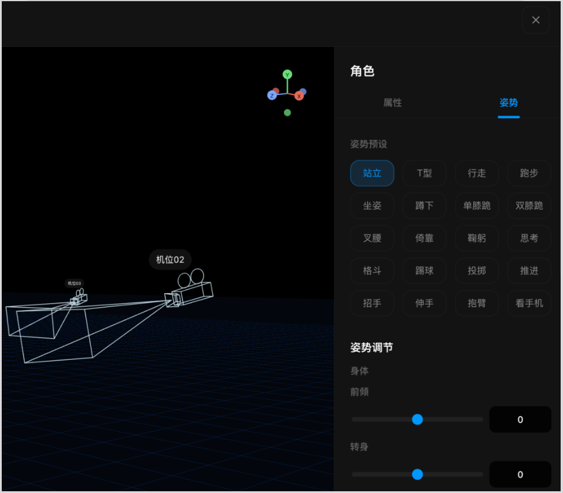Apply the 招手 pose preset
This screenshot has width=563, height=493.
(372, 303)
